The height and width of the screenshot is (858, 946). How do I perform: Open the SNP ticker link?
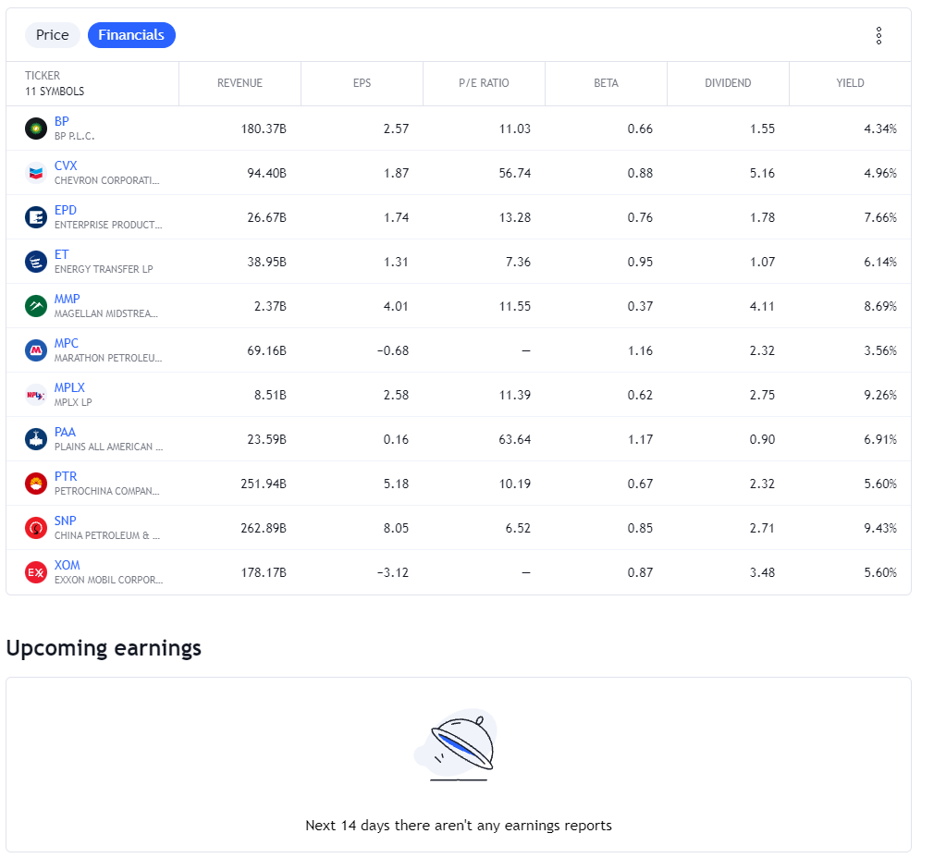[x=65, y=521]
